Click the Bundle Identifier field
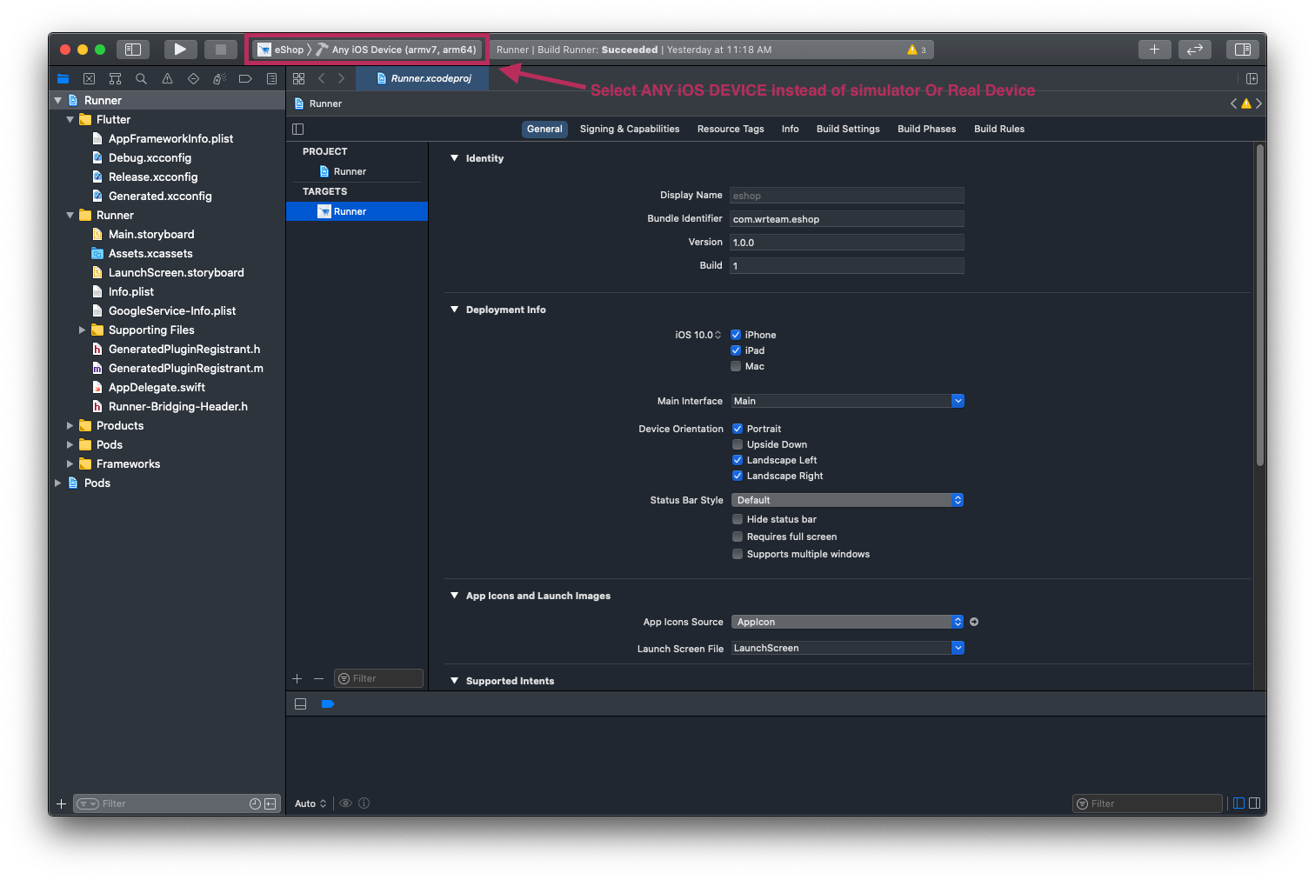Screen dimensions: 1315x880 (x=847, y=219)
